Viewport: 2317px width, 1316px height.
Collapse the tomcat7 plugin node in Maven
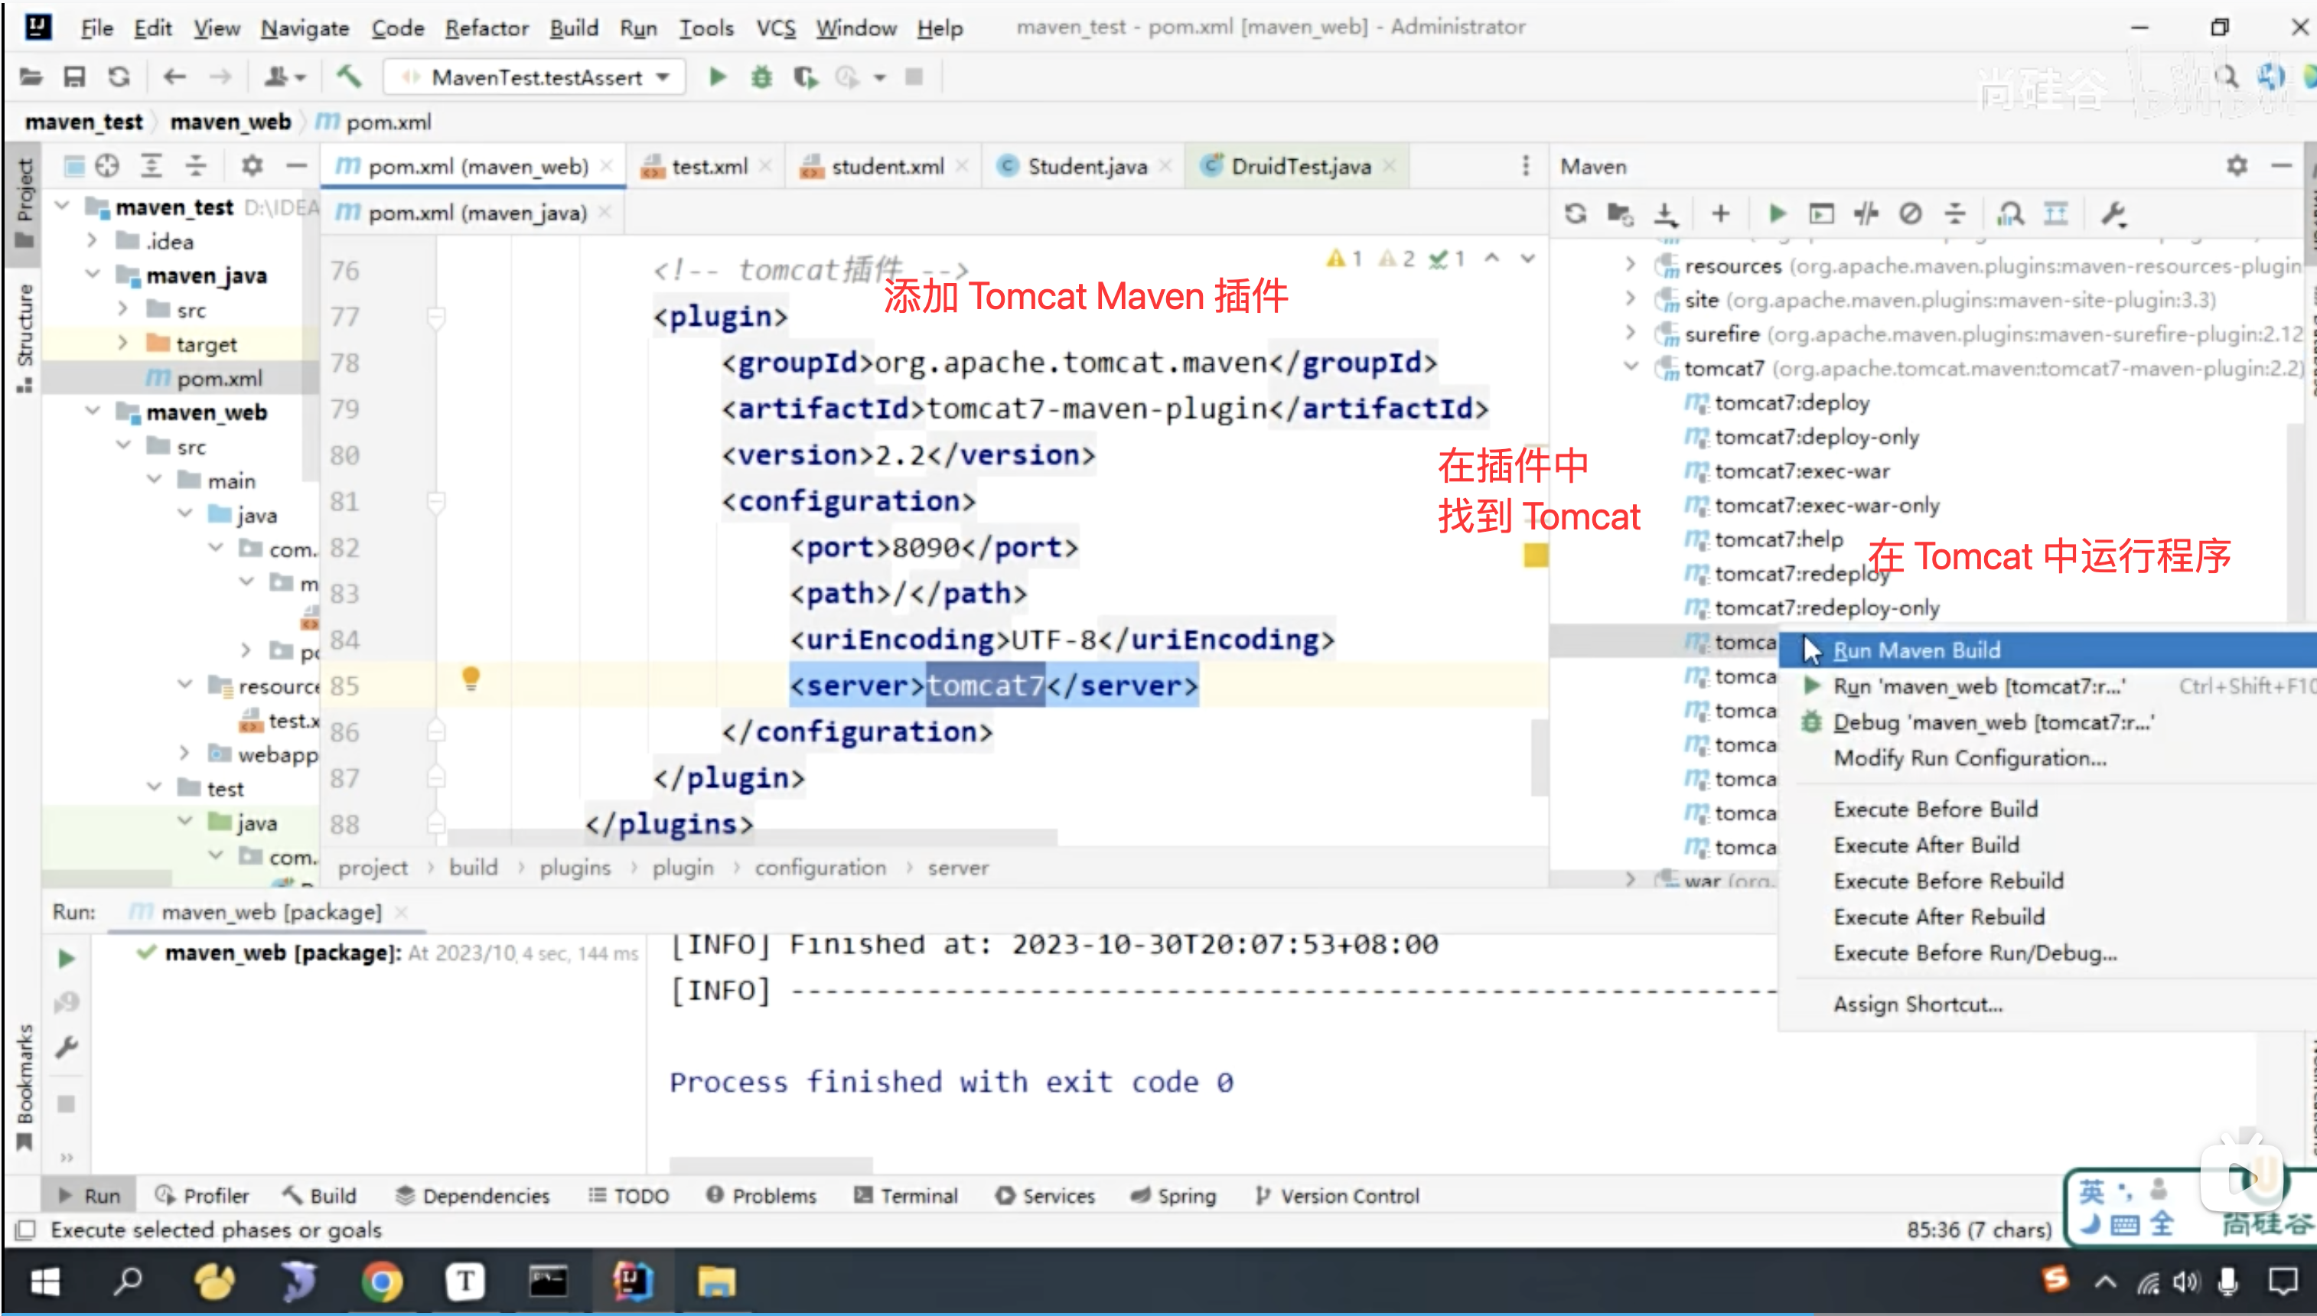click(x=1631, y=368)
